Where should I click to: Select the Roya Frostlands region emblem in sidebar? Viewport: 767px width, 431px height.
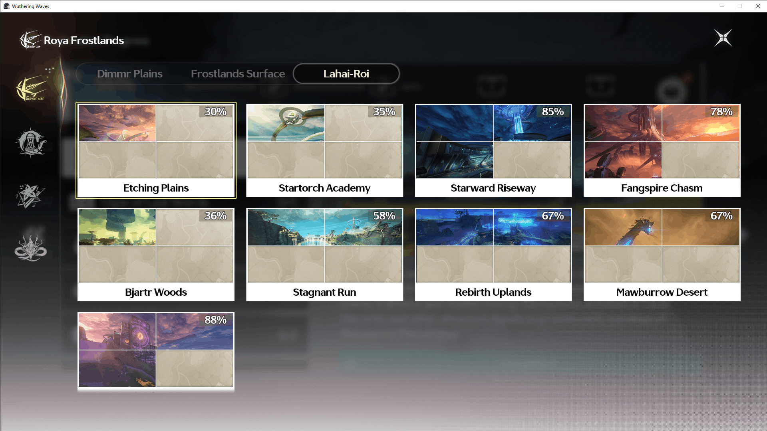pyautogui.click(x=31, y=89)
